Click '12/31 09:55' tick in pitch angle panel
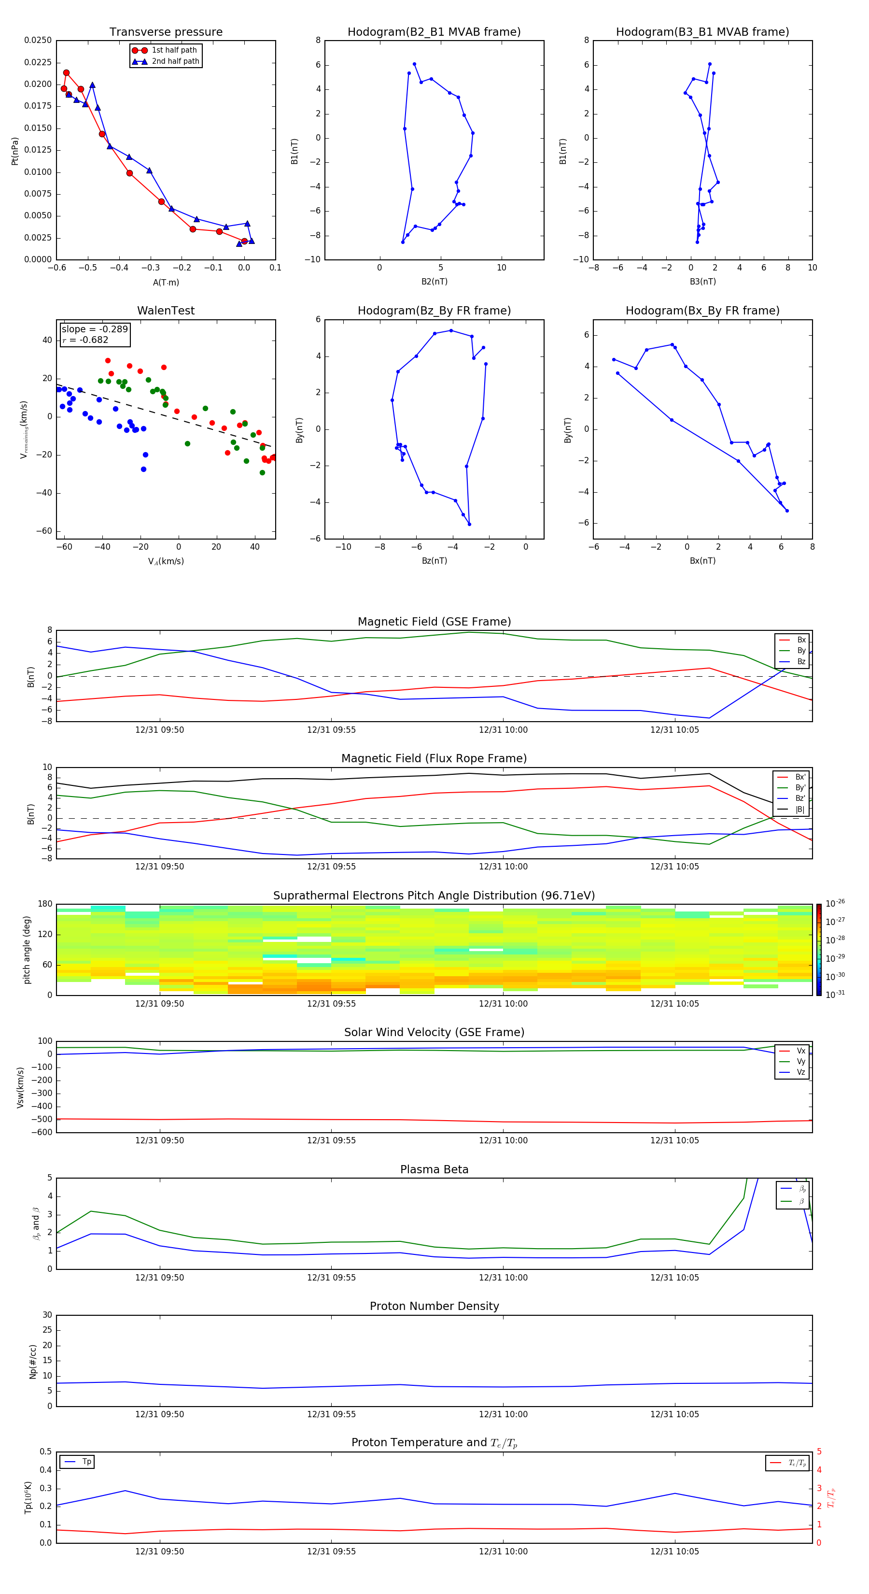 point(332,1004)
